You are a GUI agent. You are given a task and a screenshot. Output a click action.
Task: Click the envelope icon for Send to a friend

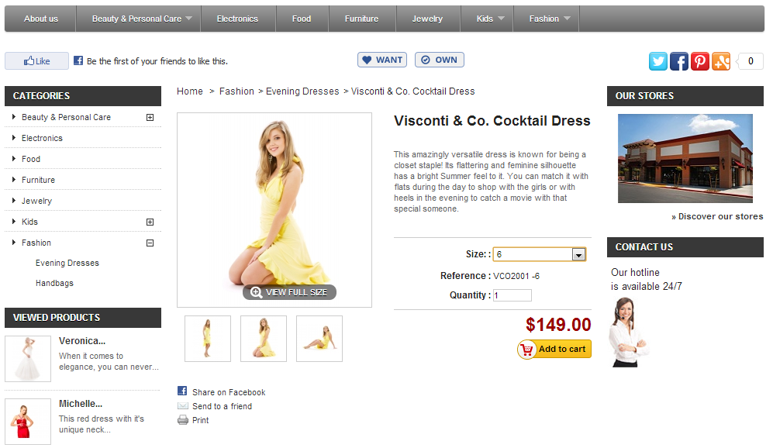pyautogui.click(x=183, y=406)
